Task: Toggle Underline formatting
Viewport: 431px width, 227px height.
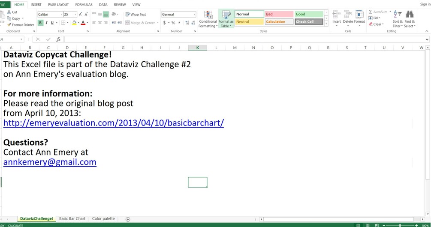Action: click(x=52, y=23)
